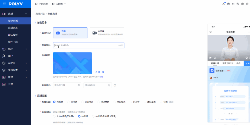
Task: Open the upload icon in top bar
Action: pos(224,4)
